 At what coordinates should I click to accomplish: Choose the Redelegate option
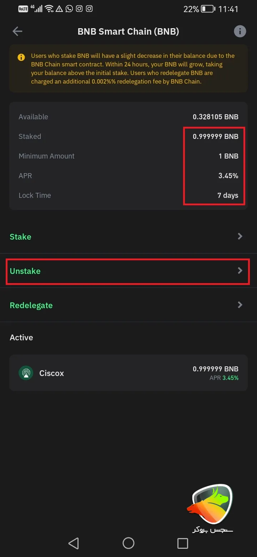click(31, 305)
